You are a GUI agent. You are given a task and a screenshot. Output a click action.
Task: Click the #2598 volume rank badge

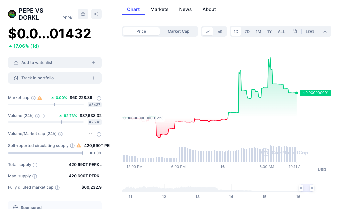pyautogui.click(x=95, y=122)
